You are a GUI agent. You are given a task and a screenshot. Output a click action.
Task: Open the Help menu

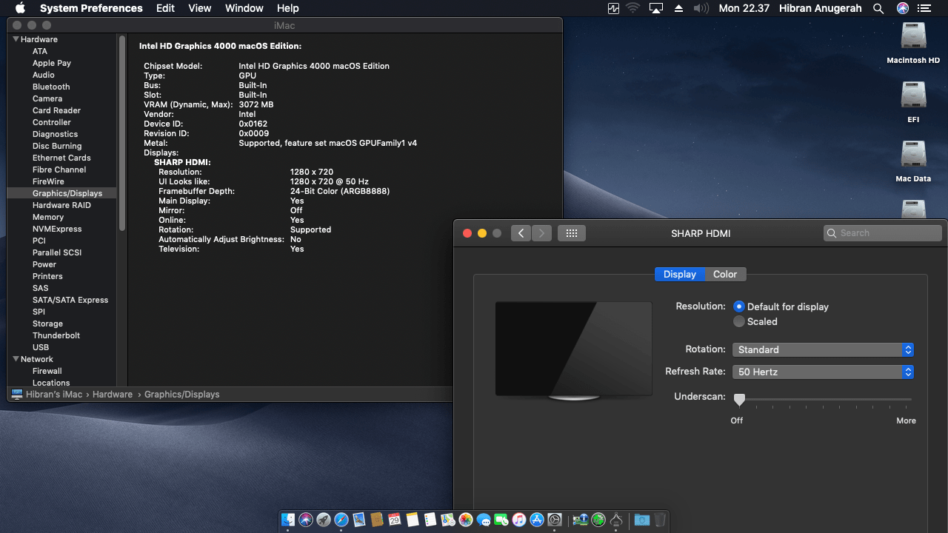click(288, 8)
